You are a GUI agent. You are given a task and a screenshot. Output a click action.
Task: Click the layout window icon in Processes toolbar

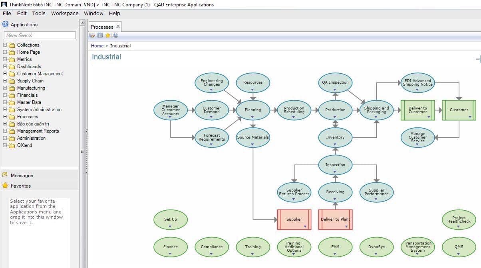coord(100,35)
